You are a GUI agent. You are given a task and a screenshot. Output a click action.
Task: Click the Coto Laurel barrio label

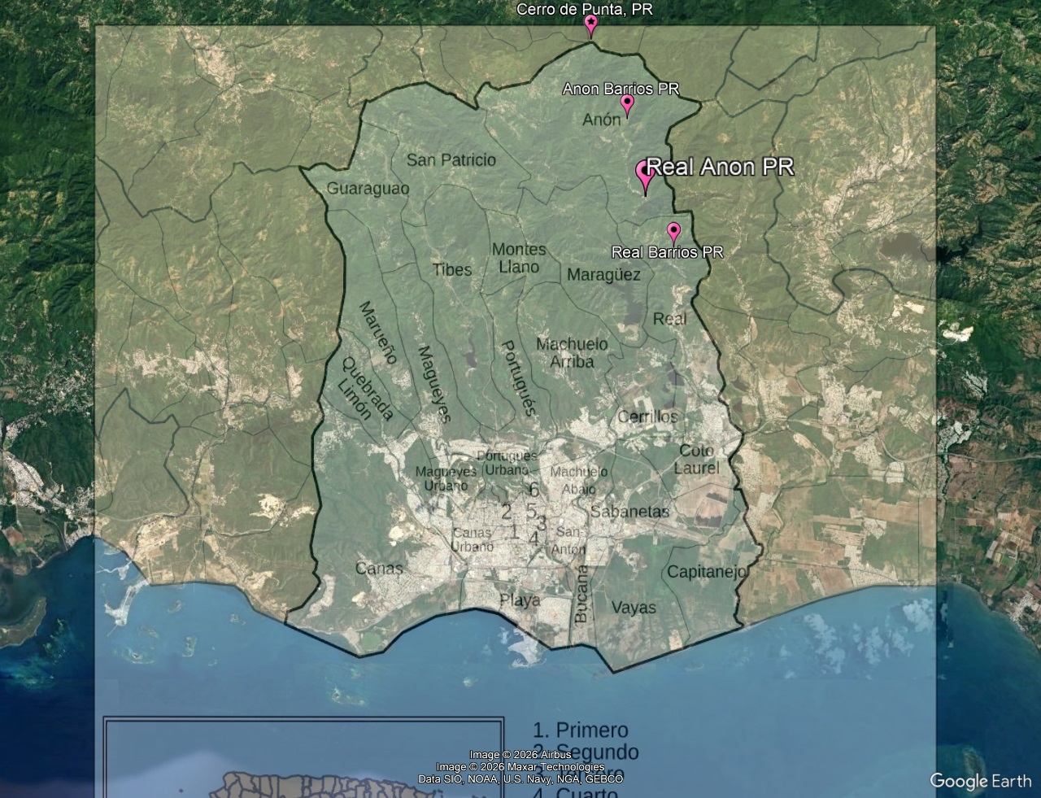tap(696, 460)
